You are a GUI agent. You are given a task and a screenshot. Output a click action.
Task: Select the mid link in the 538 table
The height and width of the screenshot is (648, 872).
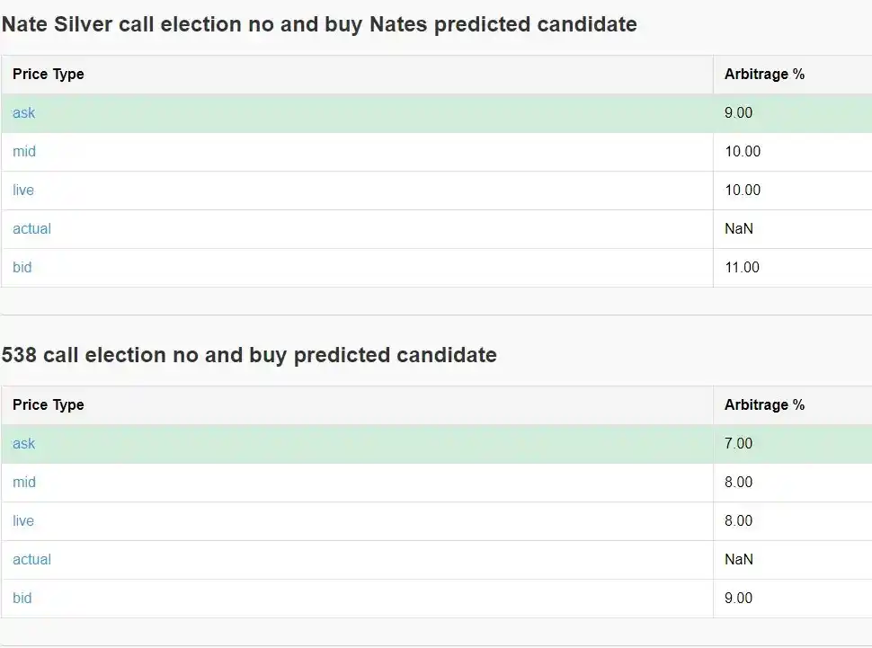23,482
